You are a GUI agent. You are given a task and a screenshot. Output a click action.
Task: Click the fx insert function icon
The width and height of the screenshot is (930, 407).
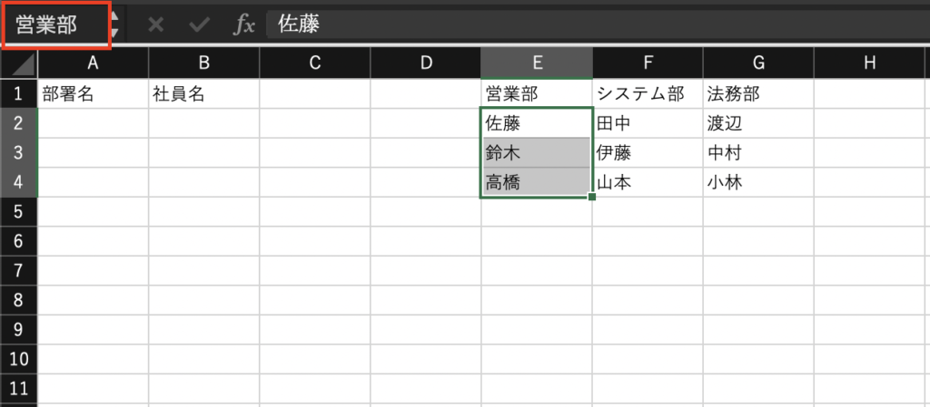tap(244, 24)
